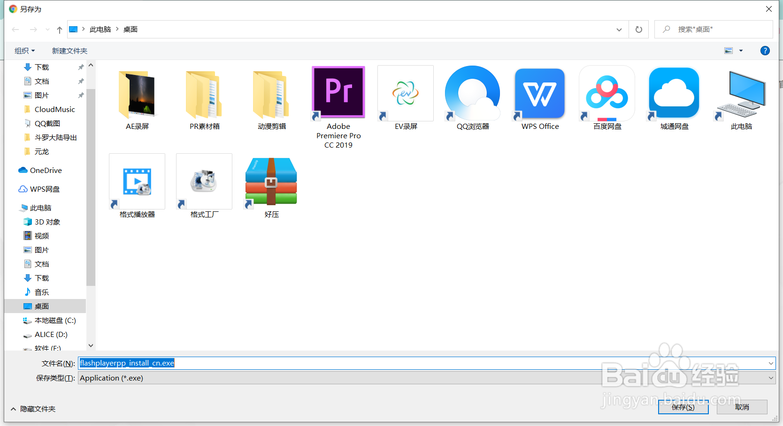Image resolution: width=783 pixels, height=426 pixels.
Task: Select the WPS Office icon
Action: click(539, 93)
